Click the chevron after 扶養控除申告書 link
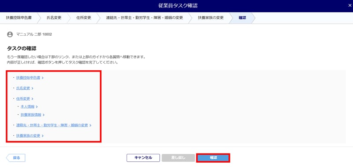Screen dimensions: 353x167 42,78
